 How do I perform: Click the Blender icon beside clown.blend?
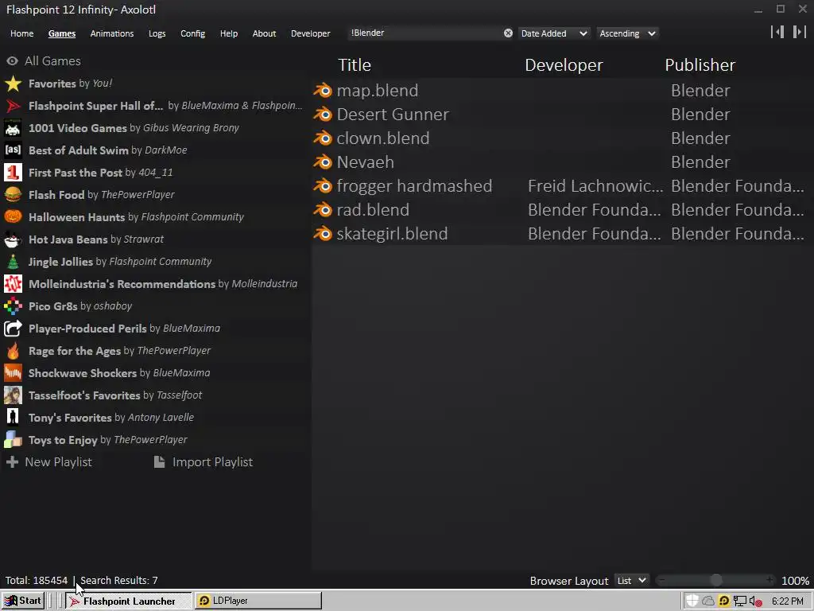(323, 138)
